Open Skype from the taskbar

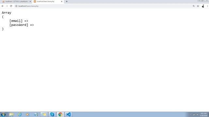coord(52,114)
